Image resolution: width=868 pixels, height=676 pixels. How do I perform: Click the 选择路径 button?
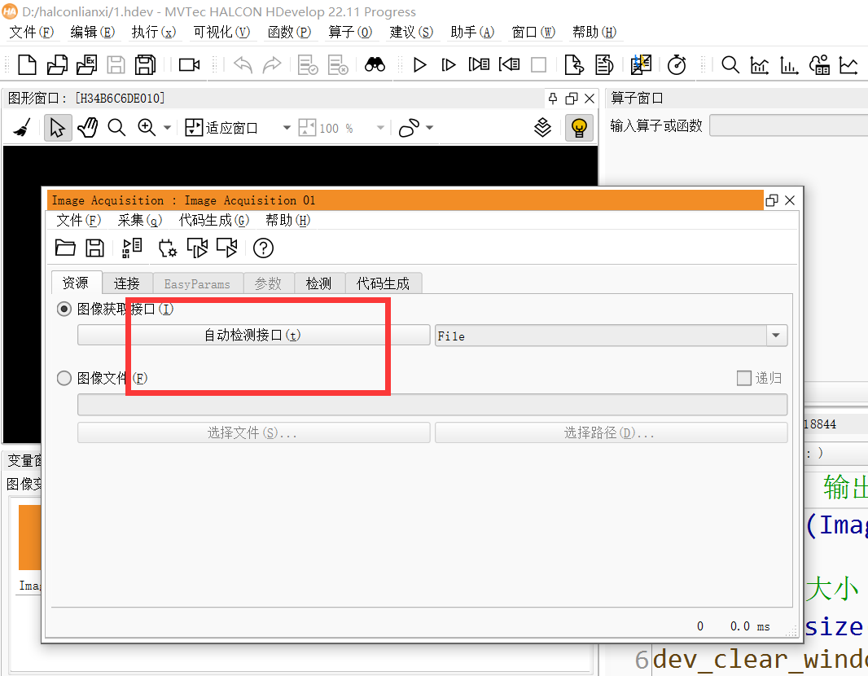[611, 432]
